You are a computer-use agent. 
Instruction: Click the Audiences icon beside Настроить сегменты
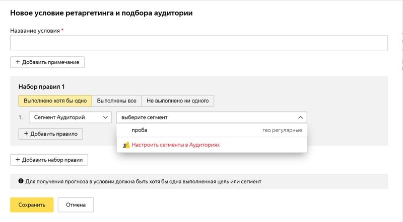coord(126,145)
